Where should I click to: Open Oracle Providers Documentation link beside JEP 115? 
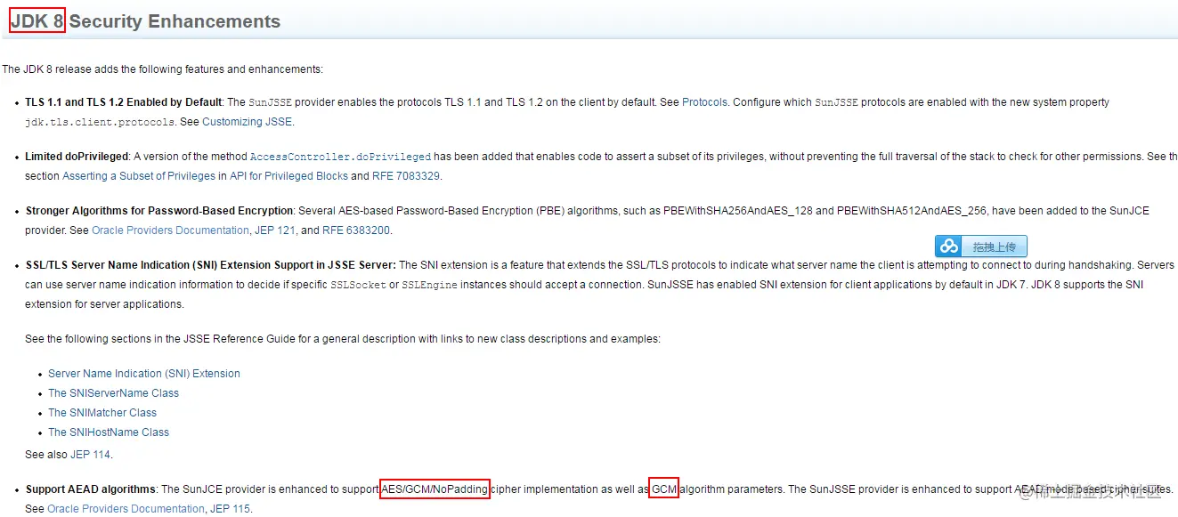[x=126, y=509]
